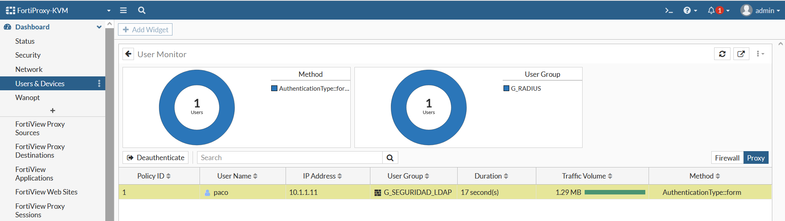Open the Security dashboard
This screenshot has height=221, width=785.
[28, 55]
